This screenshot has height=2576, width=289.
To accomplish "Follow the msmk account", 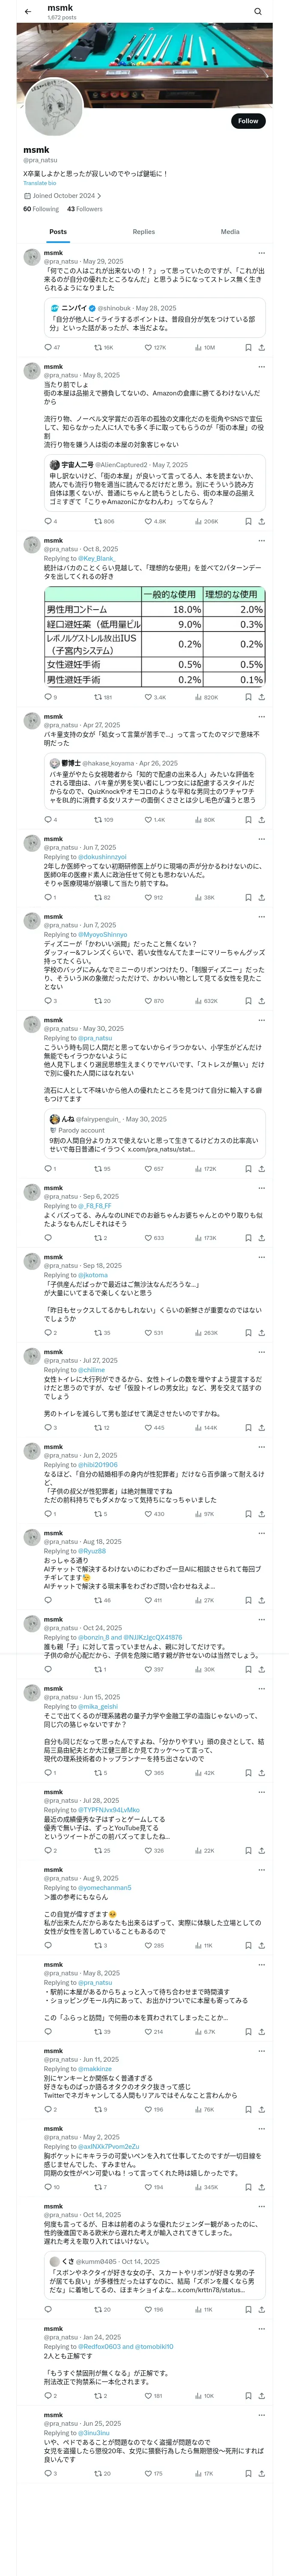I will [x=247, y=121].
